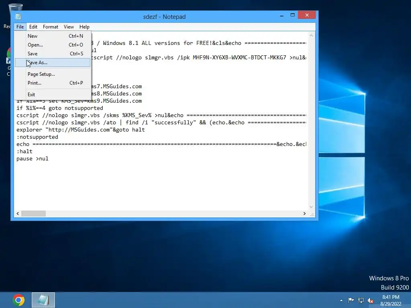
Task: Click the Notepad icon in the title bar
Action: (x=18, y=16)
